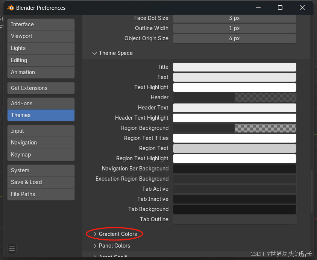317x260 pixels.
Task: Open the Tab Active color swatch
Action: [x=235, y=189]
